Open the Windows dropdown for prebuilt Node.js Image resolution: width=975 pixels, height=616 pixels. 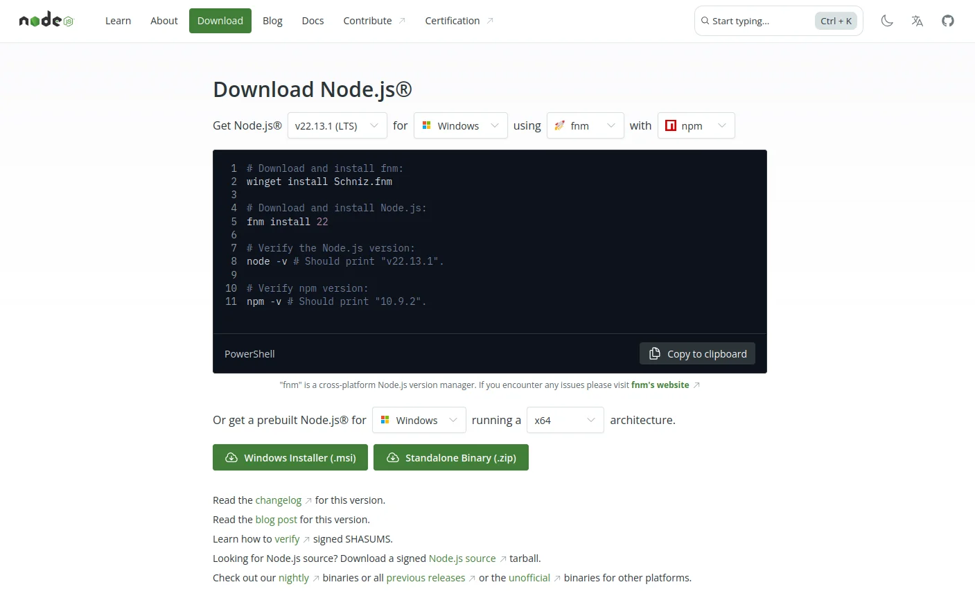(419, 421)
